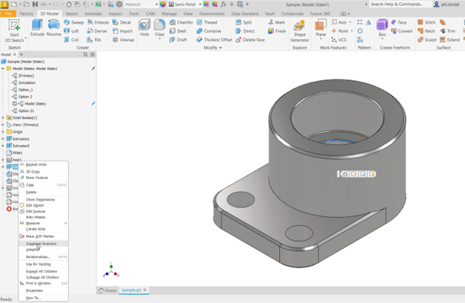Click the phi.dodat user account

pyautogui.click(x=447, y=4)
